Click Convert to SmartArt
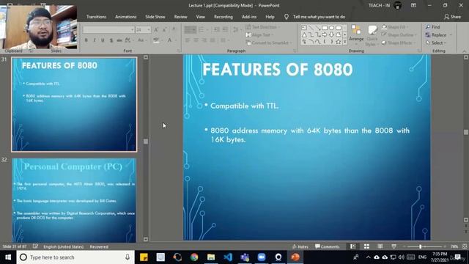 [268, 43]
